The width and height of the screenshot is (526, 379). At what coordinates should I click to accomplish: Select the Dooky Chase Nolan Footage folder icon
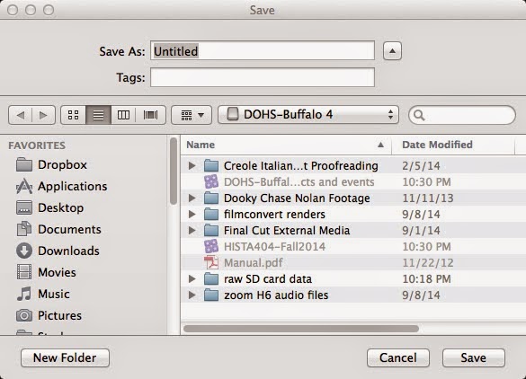211,198
